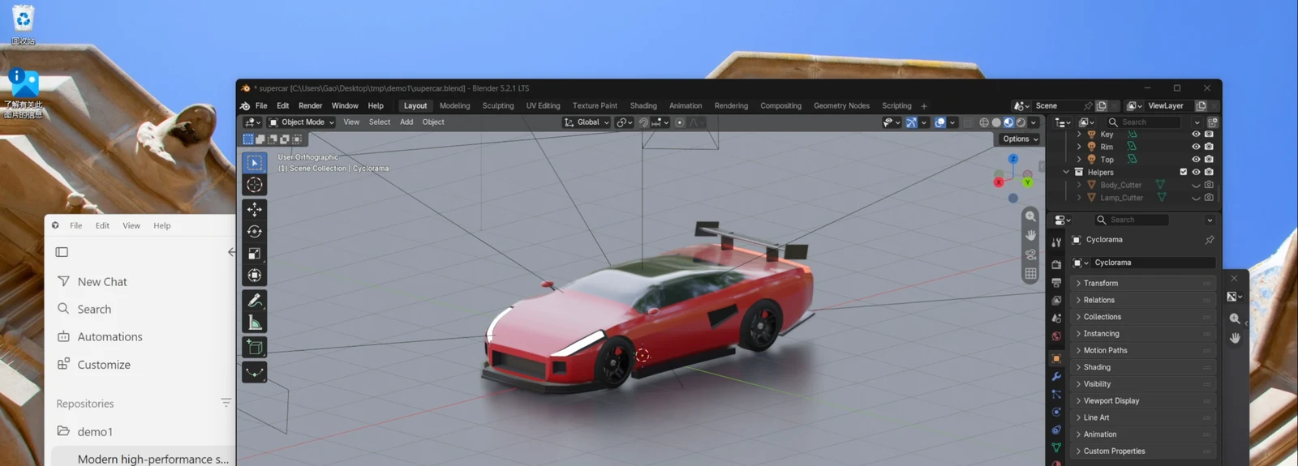Open the demo1 repository
This screenshot has width=1298, height=466.
click(x=95, y=432)
